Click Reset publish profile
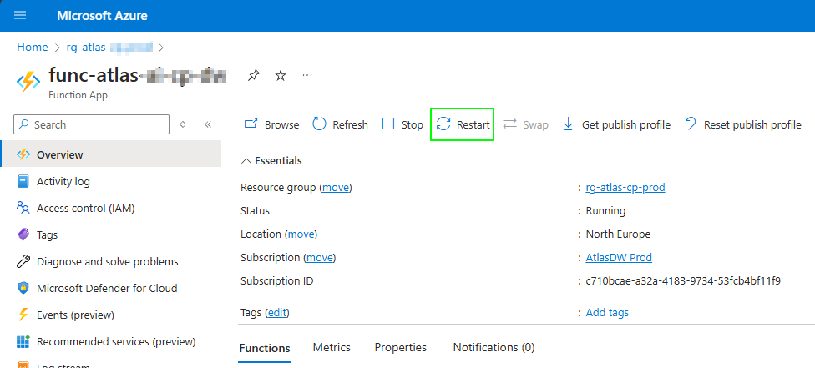This screenshot has width=815, height=368. tap(742, 124)
